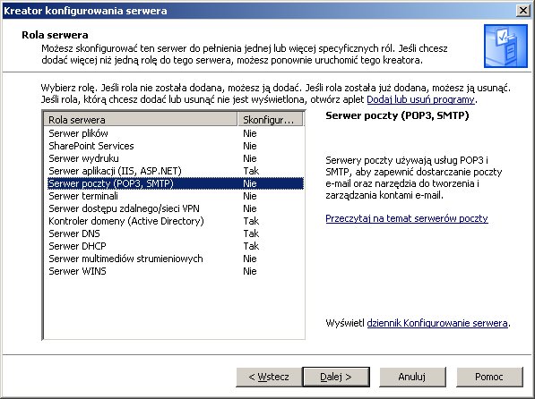Select SharePoint Services role

click(x=174, y=146)
